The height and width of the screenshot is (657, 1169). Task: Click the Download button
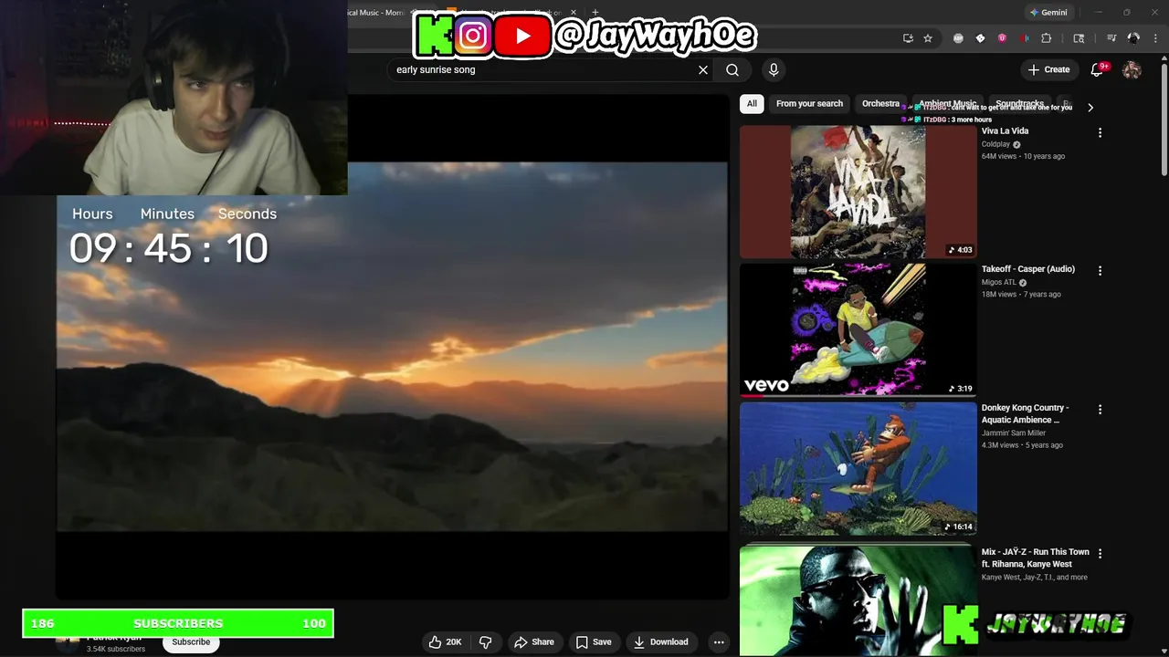tap(661, 641)
